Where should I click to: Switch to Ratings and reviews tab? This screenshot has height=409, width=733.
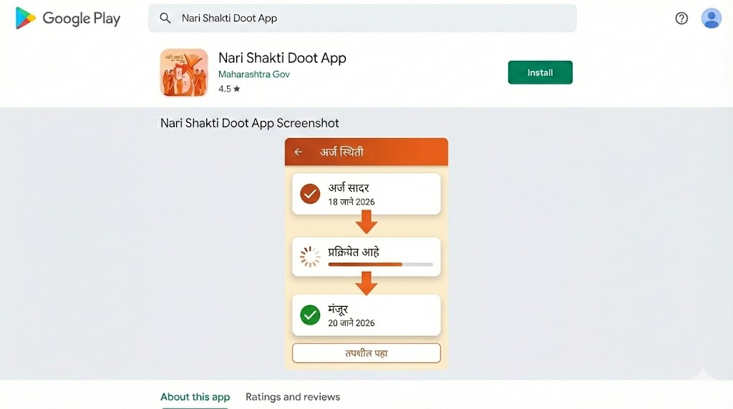pos(293,397)
